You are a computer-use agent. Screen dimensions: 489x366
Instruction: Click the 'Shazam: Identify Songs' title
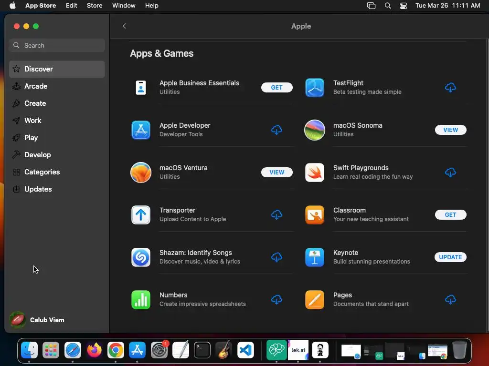(195, 253)
